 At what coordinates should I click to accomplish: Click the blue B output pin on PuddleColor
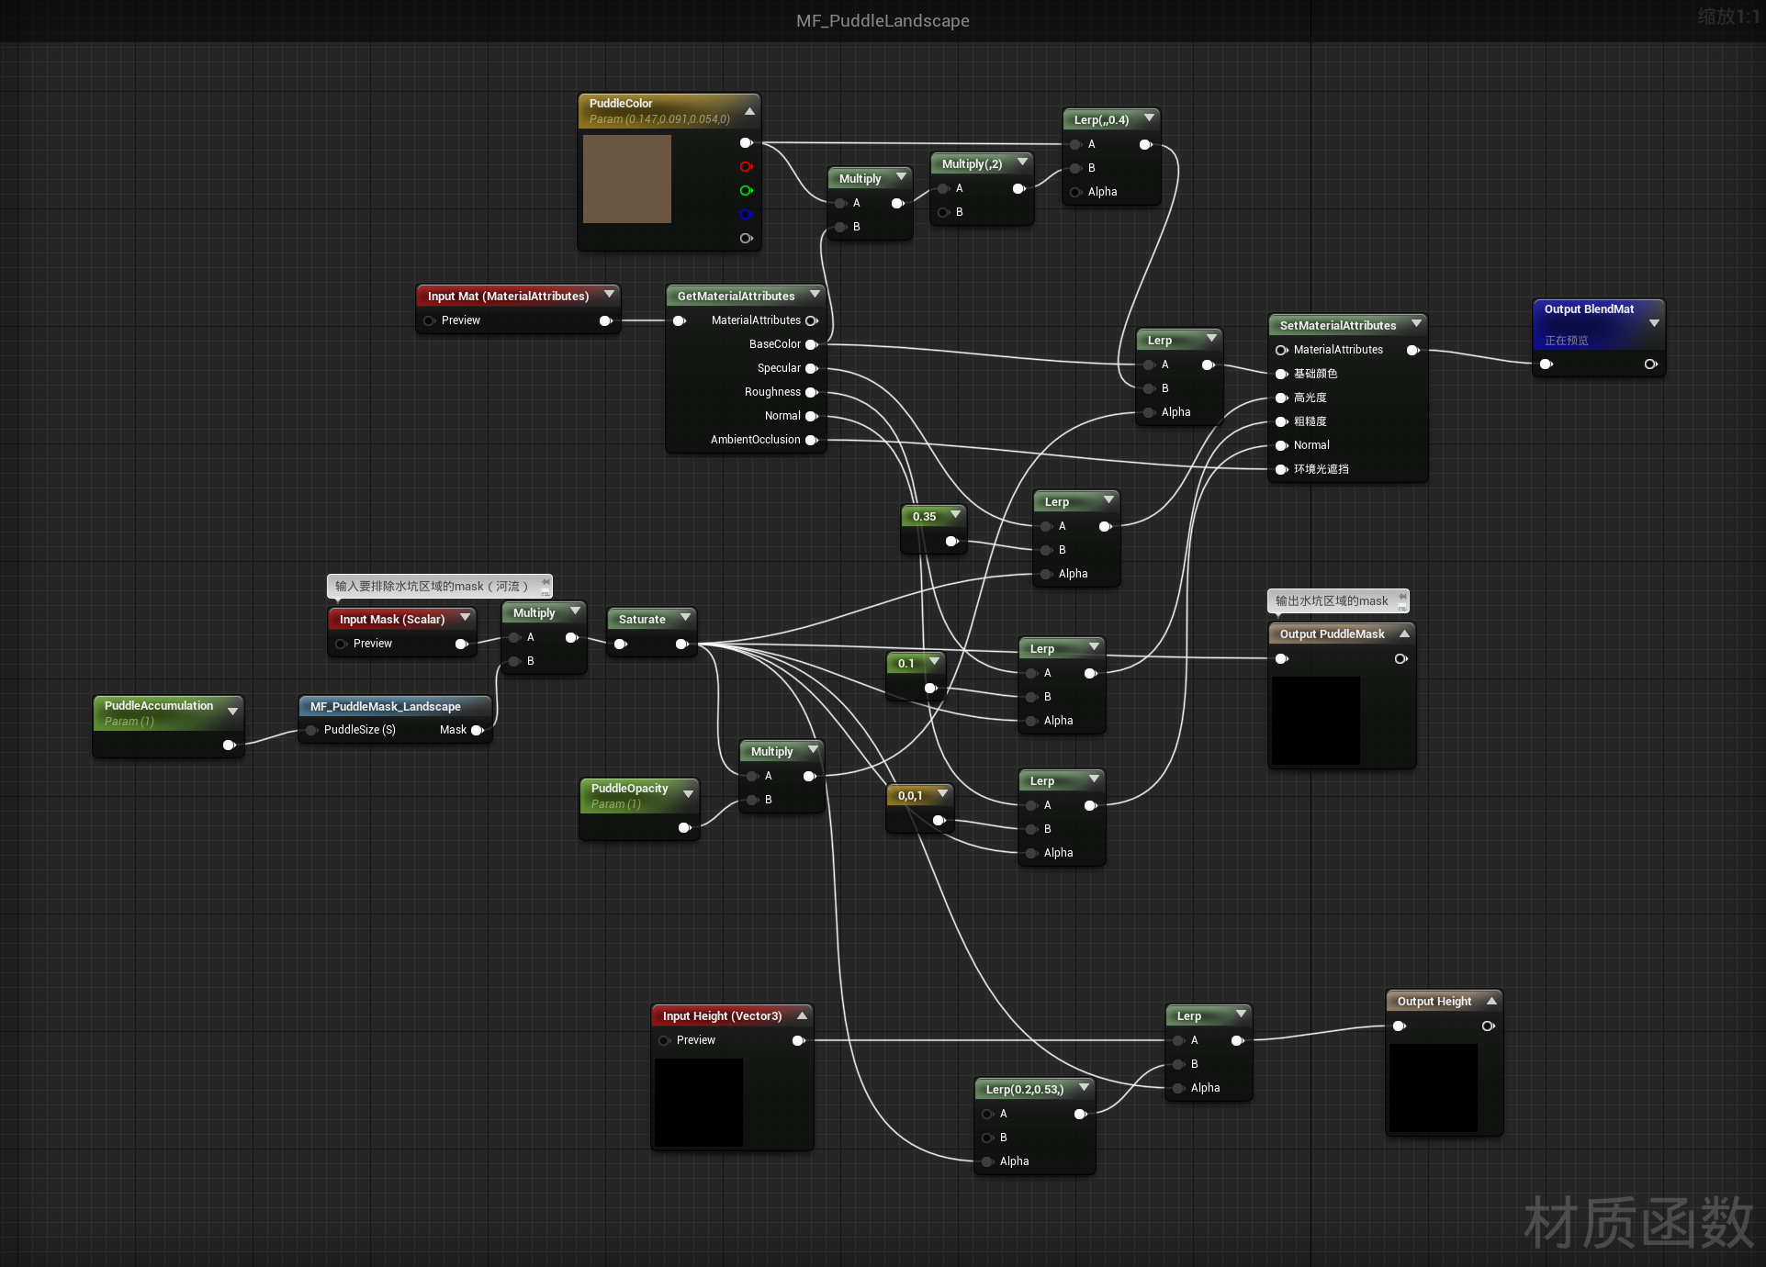pos(746,215)
